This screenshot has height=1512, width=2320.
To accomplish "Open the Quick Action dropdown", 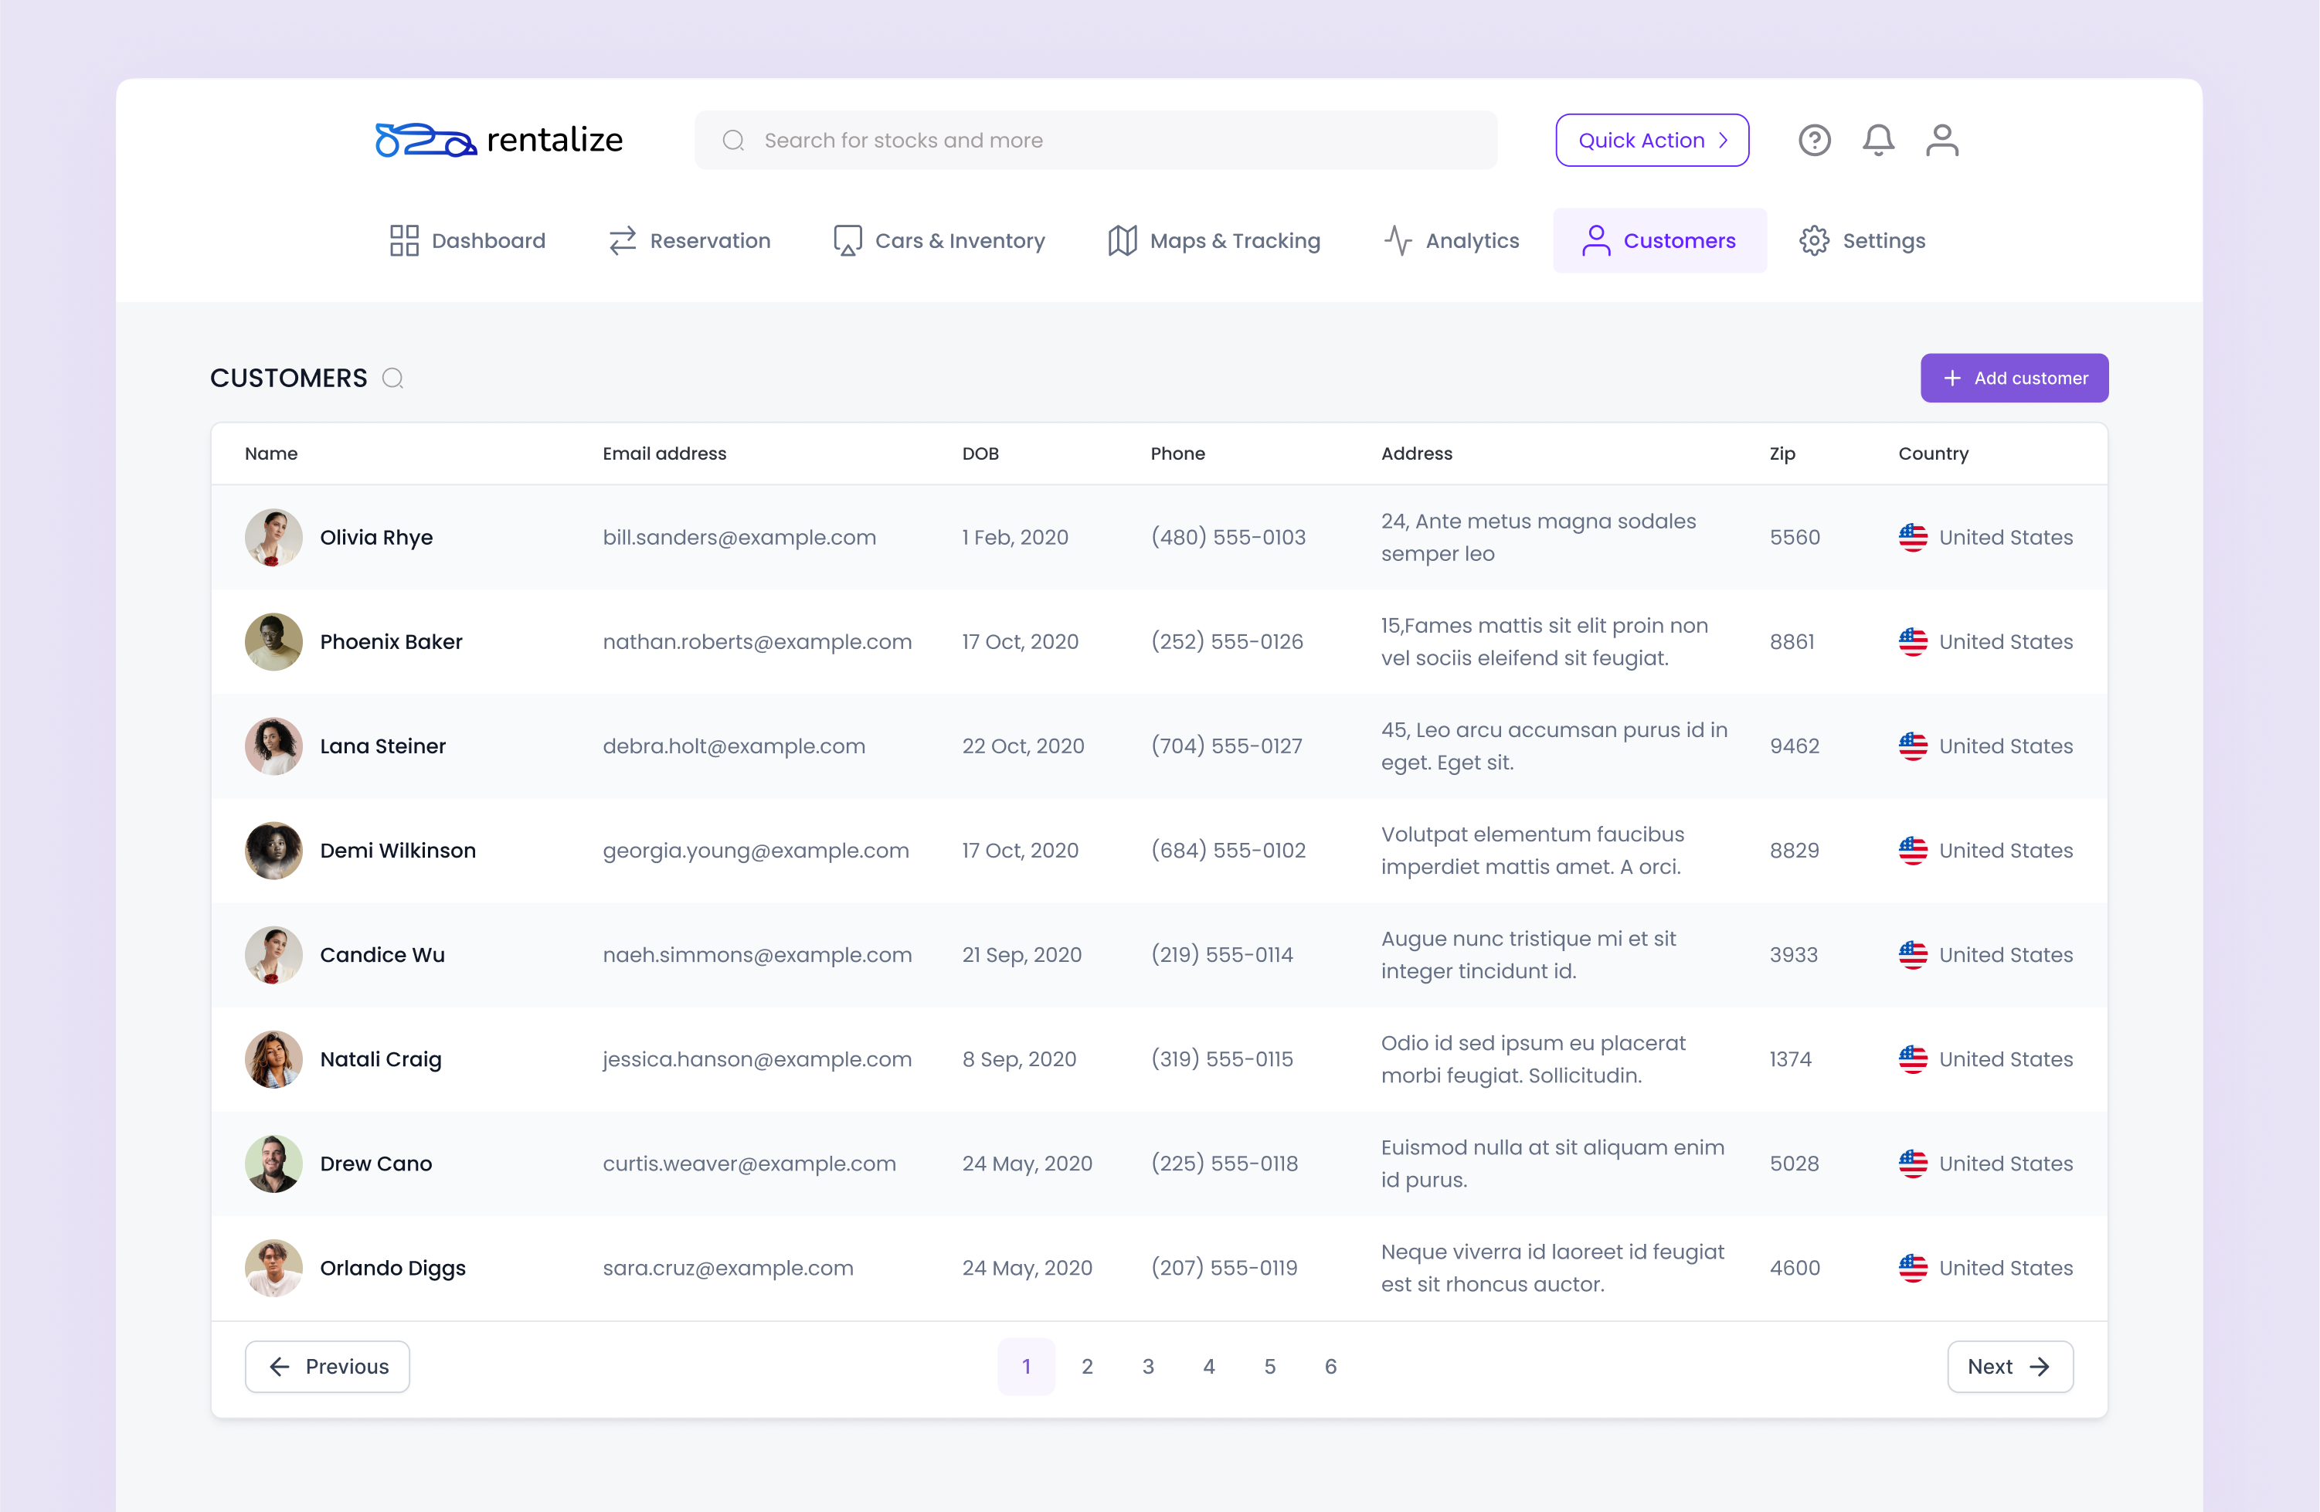I will point(1653,139).
